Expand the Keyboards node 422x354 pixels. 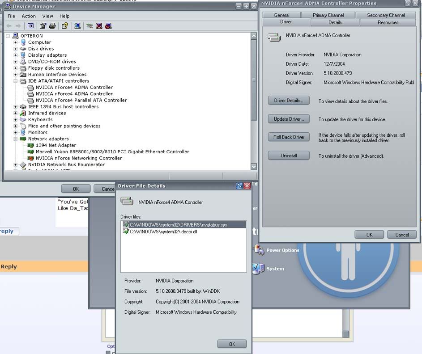tap(15, 120)
